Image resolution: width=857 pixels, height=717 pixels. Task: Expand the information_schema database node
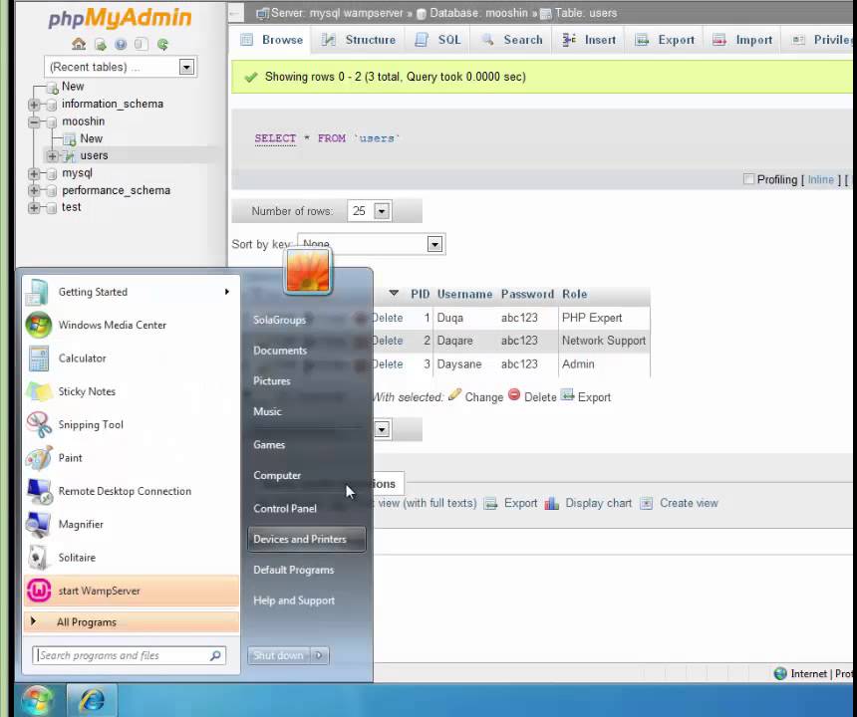[34, 105]
